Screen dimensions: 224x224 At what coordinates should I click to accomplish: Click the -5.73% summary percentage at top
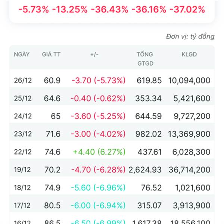click(x=34, y=10)
